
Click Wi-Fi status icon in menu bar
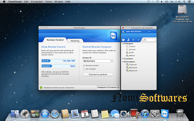[157, 2]
